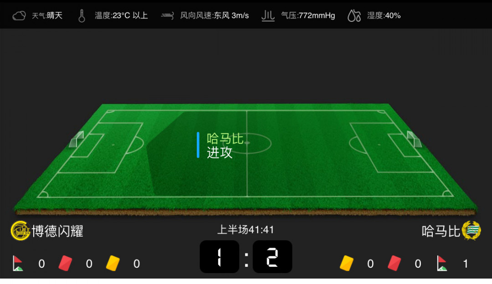
Task: Select the 哈马比 team name at bottom right
Action: 441,231
